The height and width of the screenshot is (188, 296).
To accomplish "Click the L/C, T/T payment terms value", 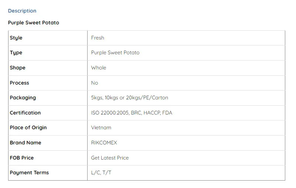I will click(x=101, y=173).
